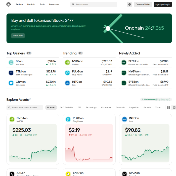The height and width of the screenshot is (176, 176).
Task: Click the HYGWon name text
Action: tap(134, 71)
